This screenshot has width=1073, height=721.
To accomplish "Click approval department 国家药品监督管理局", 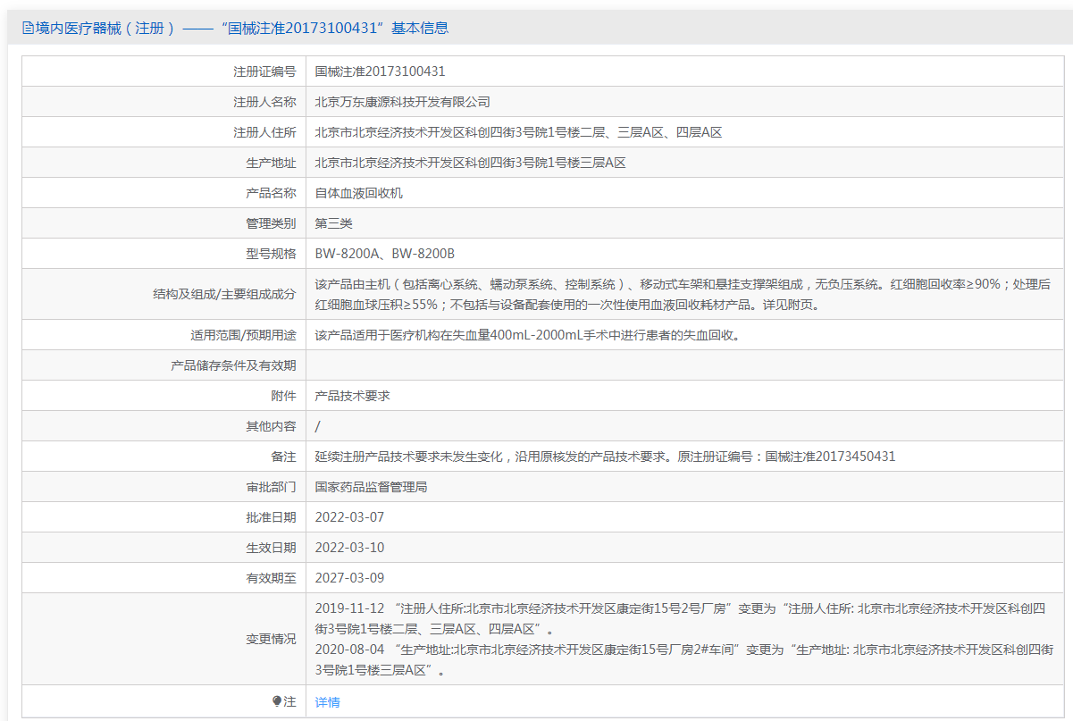I will click(x=371, y=487).
